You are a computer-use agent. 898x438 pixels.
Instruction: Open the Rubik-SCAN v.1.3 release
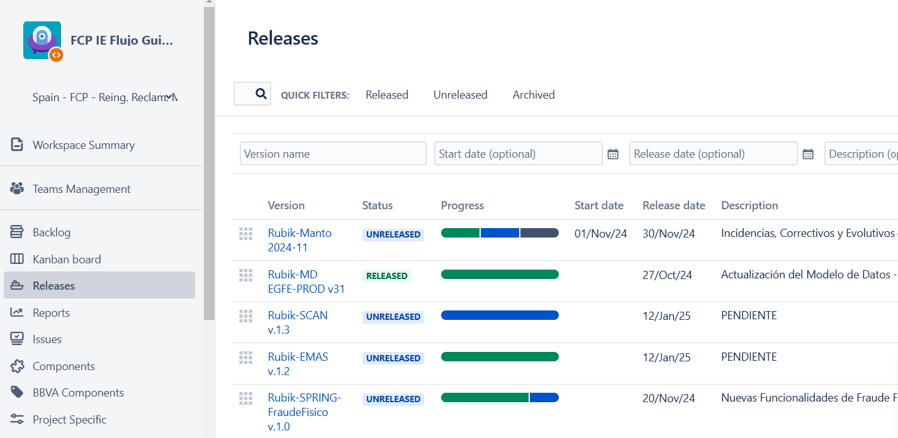click(298, 322)
